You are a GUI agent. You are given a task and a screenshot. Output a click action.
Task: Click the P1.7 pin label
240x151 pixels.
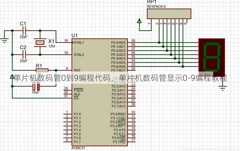tap(77, 142)
